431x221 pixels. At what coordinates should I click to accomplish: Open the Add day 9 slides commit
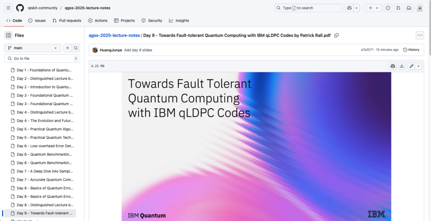pos(138,50)
